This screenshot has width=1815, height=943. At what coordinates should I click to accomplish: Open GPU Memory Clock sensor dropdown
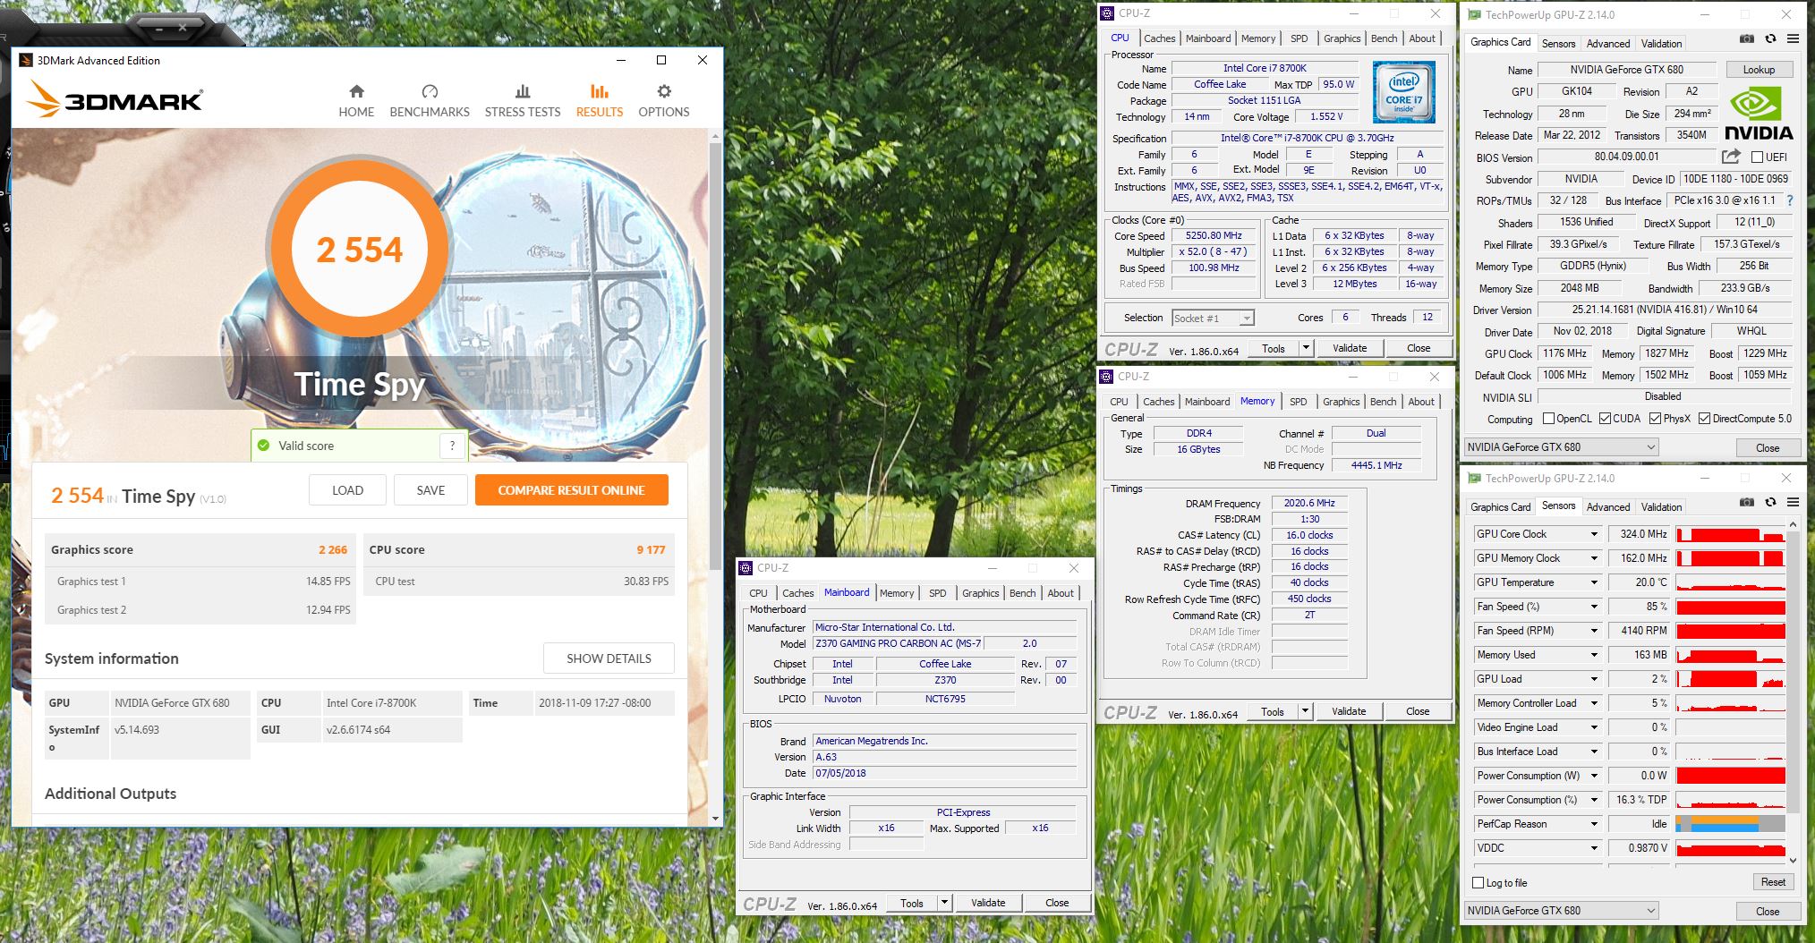tap(1594, 558)
